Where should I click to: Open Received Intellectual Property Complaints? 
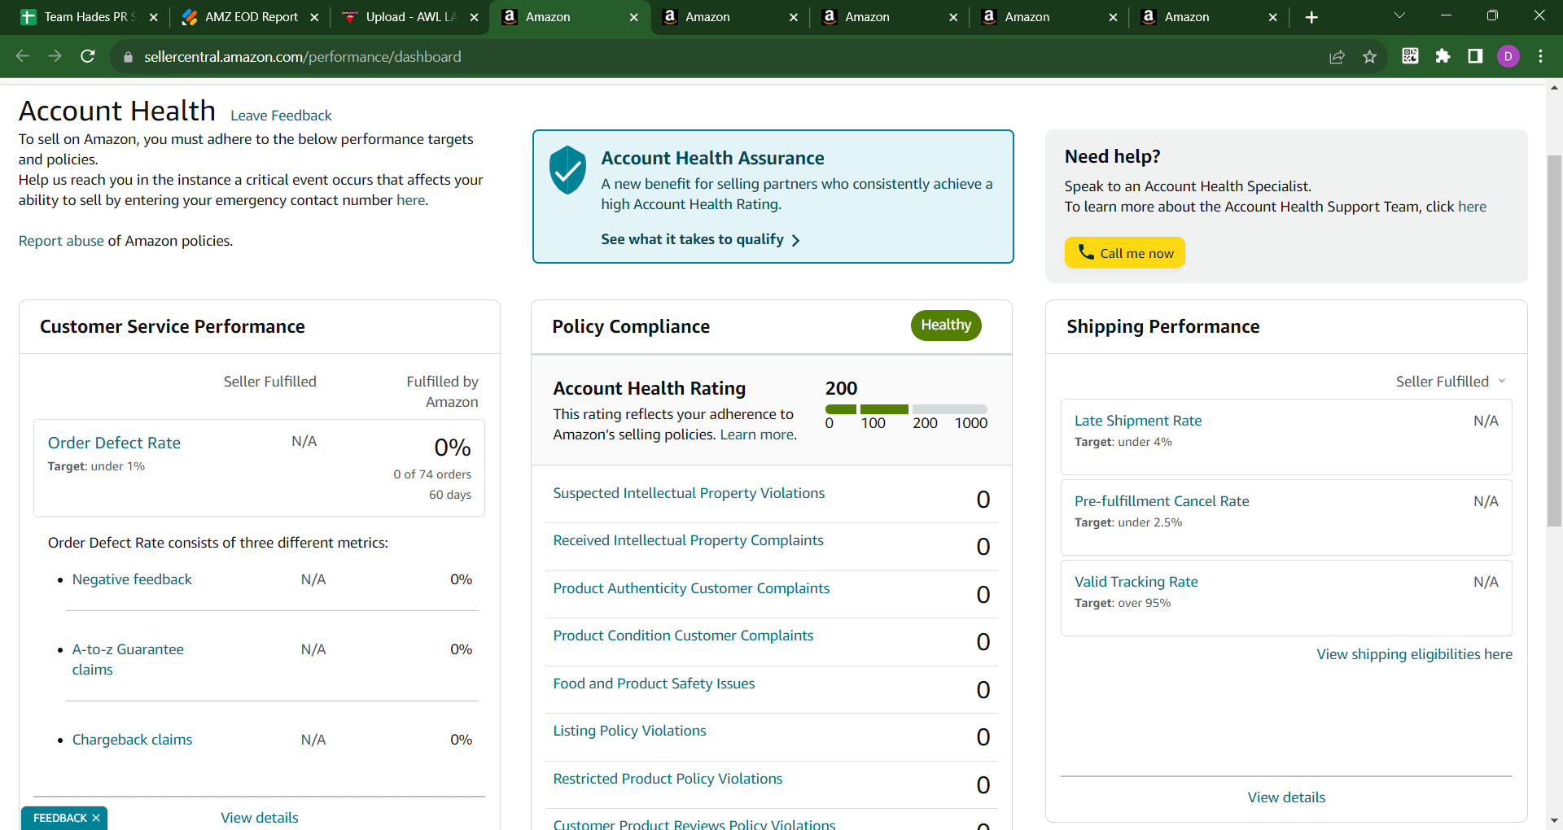(x=688, y=540)
